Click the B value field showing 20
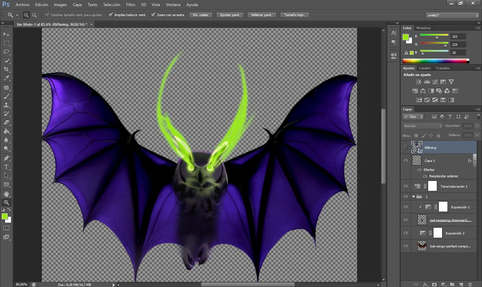The height and width of the screenshot is (287, 482). pyautogui.click(x=458, y=53)
